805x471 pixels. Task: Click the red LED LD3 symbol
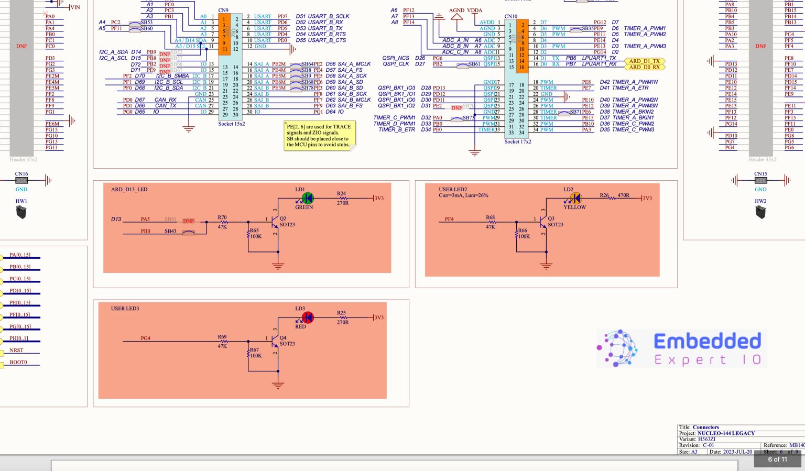[x=308, y=317]
